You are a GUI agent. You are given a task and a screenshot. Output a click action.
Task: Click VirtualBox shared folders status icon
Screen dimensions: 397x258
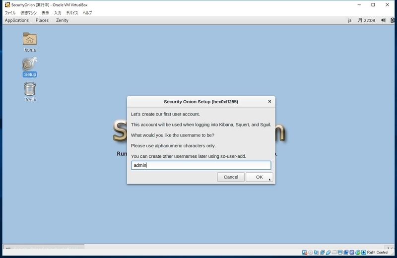pos(334,252)
